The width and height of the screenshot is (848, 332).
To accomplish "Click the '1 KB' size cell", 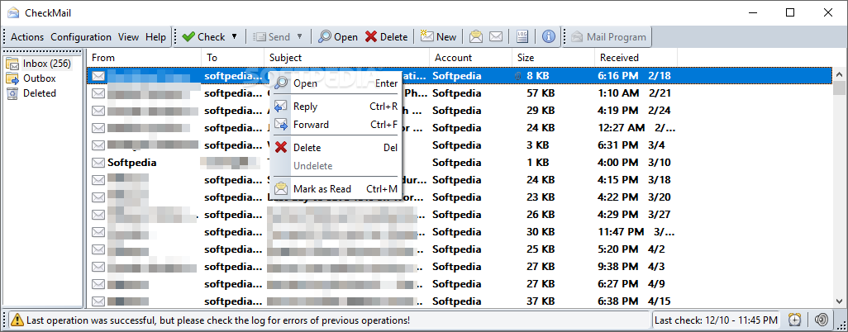I will coord(537,163).
